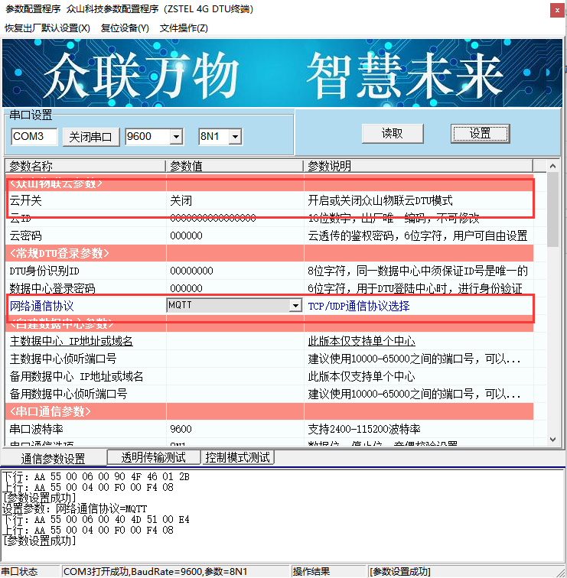Screen dimensions: 567x578
Task: Click the 关闭 value of 云开关
Action: 181,200
